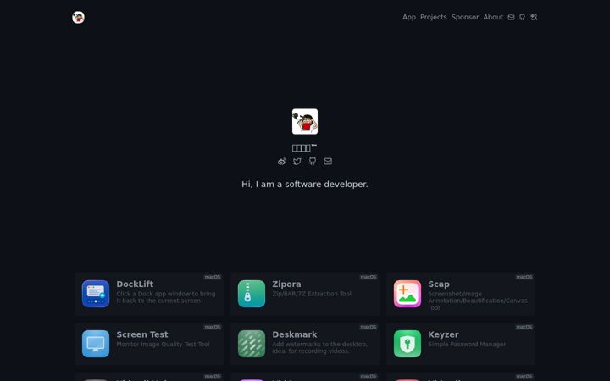Click DockLift description about Dock app window
This screenshot has height=381, width=610.
tap(166, 297)
